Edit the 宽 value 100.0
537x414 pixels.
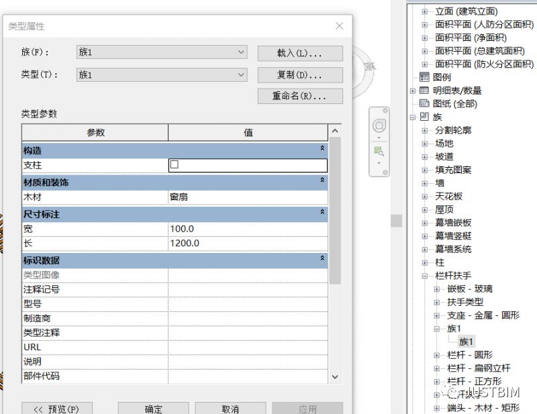point(248,229)
